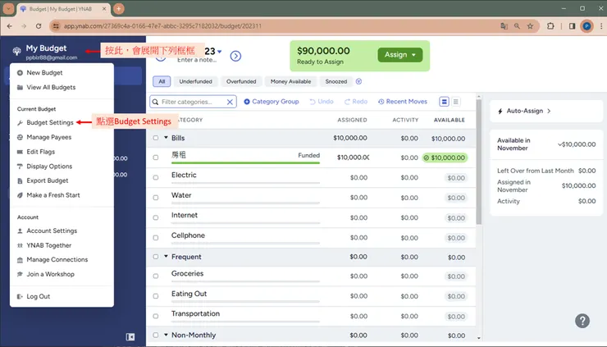Click the Join a Workshop icon

[20, 274]
